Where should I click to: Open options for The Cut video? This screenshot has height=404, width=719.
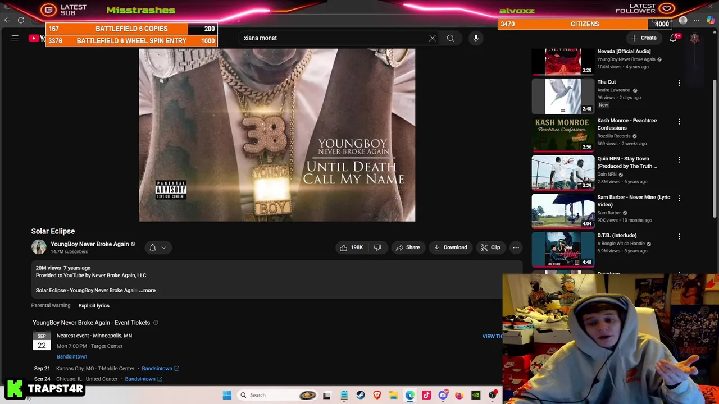click(679, 83)
